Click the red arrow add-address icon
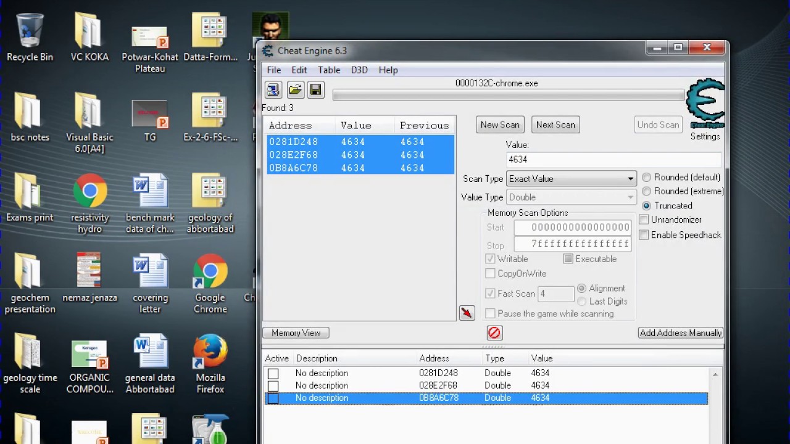 [x=467, y=313]
